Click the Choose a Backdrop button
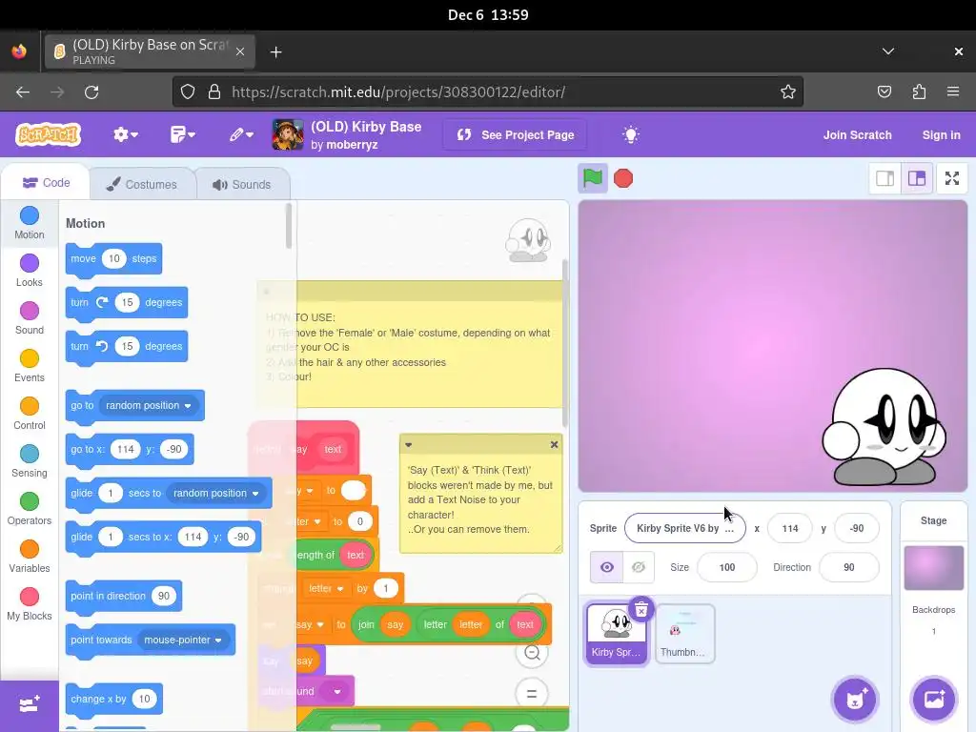Screen dimensions: 976x732 934,700
